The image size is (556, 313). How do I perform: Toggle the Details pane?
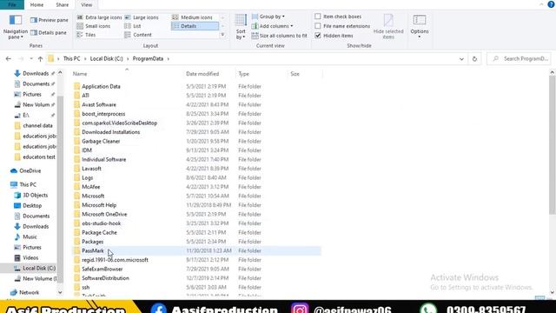pyautogui.click(x=49, y=33)
